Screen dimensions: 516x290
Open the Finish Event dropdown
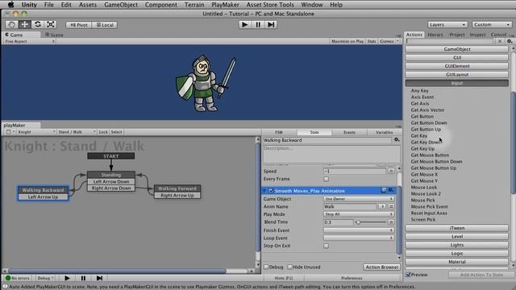coord(359,230)
